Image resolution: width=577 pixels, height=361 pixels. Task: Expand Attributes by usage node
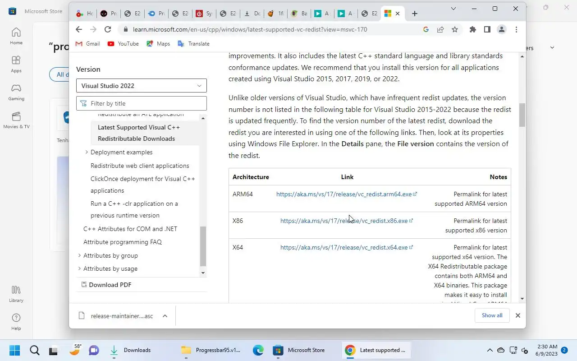(79, 268)
